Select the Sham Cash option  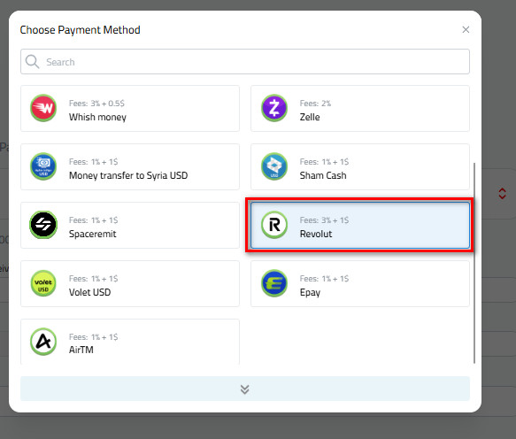click(360, 166)
